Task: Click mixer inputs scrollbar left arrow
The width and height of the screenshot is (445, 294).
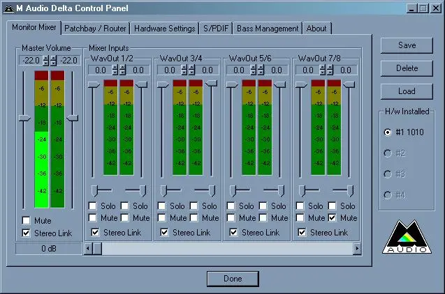Action: click(88, 249)
